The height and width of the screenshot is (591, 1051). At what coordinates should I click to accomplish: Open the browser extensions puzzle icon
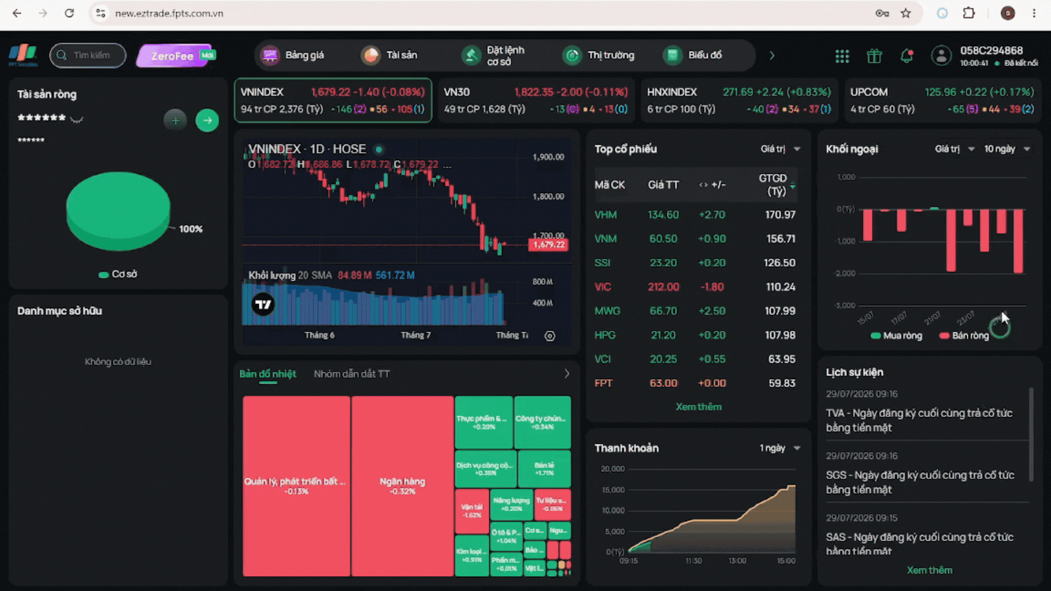pos(969,13)
